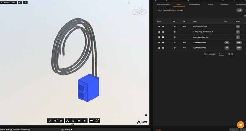Open the Attachments tab
This screenshot has width=246, height=131.
pos(241,5)
